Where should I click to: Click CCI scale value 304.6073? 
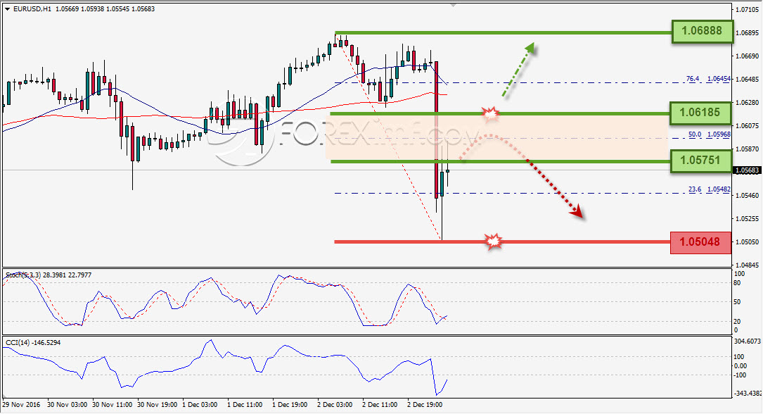[x=748, y=341]
